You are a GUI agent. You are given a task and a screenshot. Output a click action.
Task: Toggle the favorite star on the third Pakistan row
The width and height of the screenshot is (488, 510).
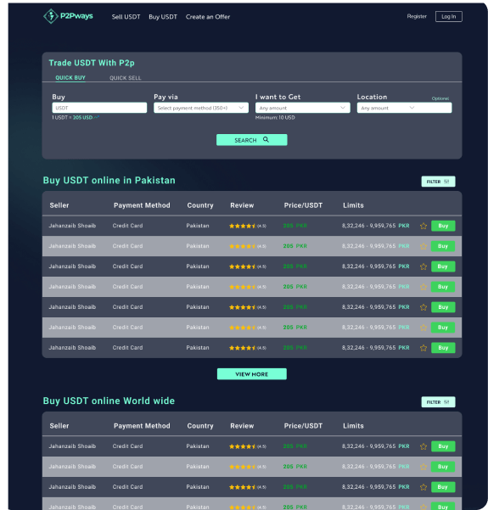(423, 266)
